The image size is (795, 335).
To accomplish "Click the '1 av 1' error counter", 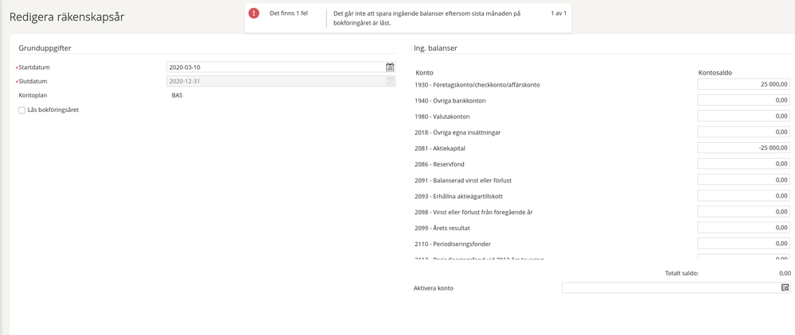I will [559, 13].
